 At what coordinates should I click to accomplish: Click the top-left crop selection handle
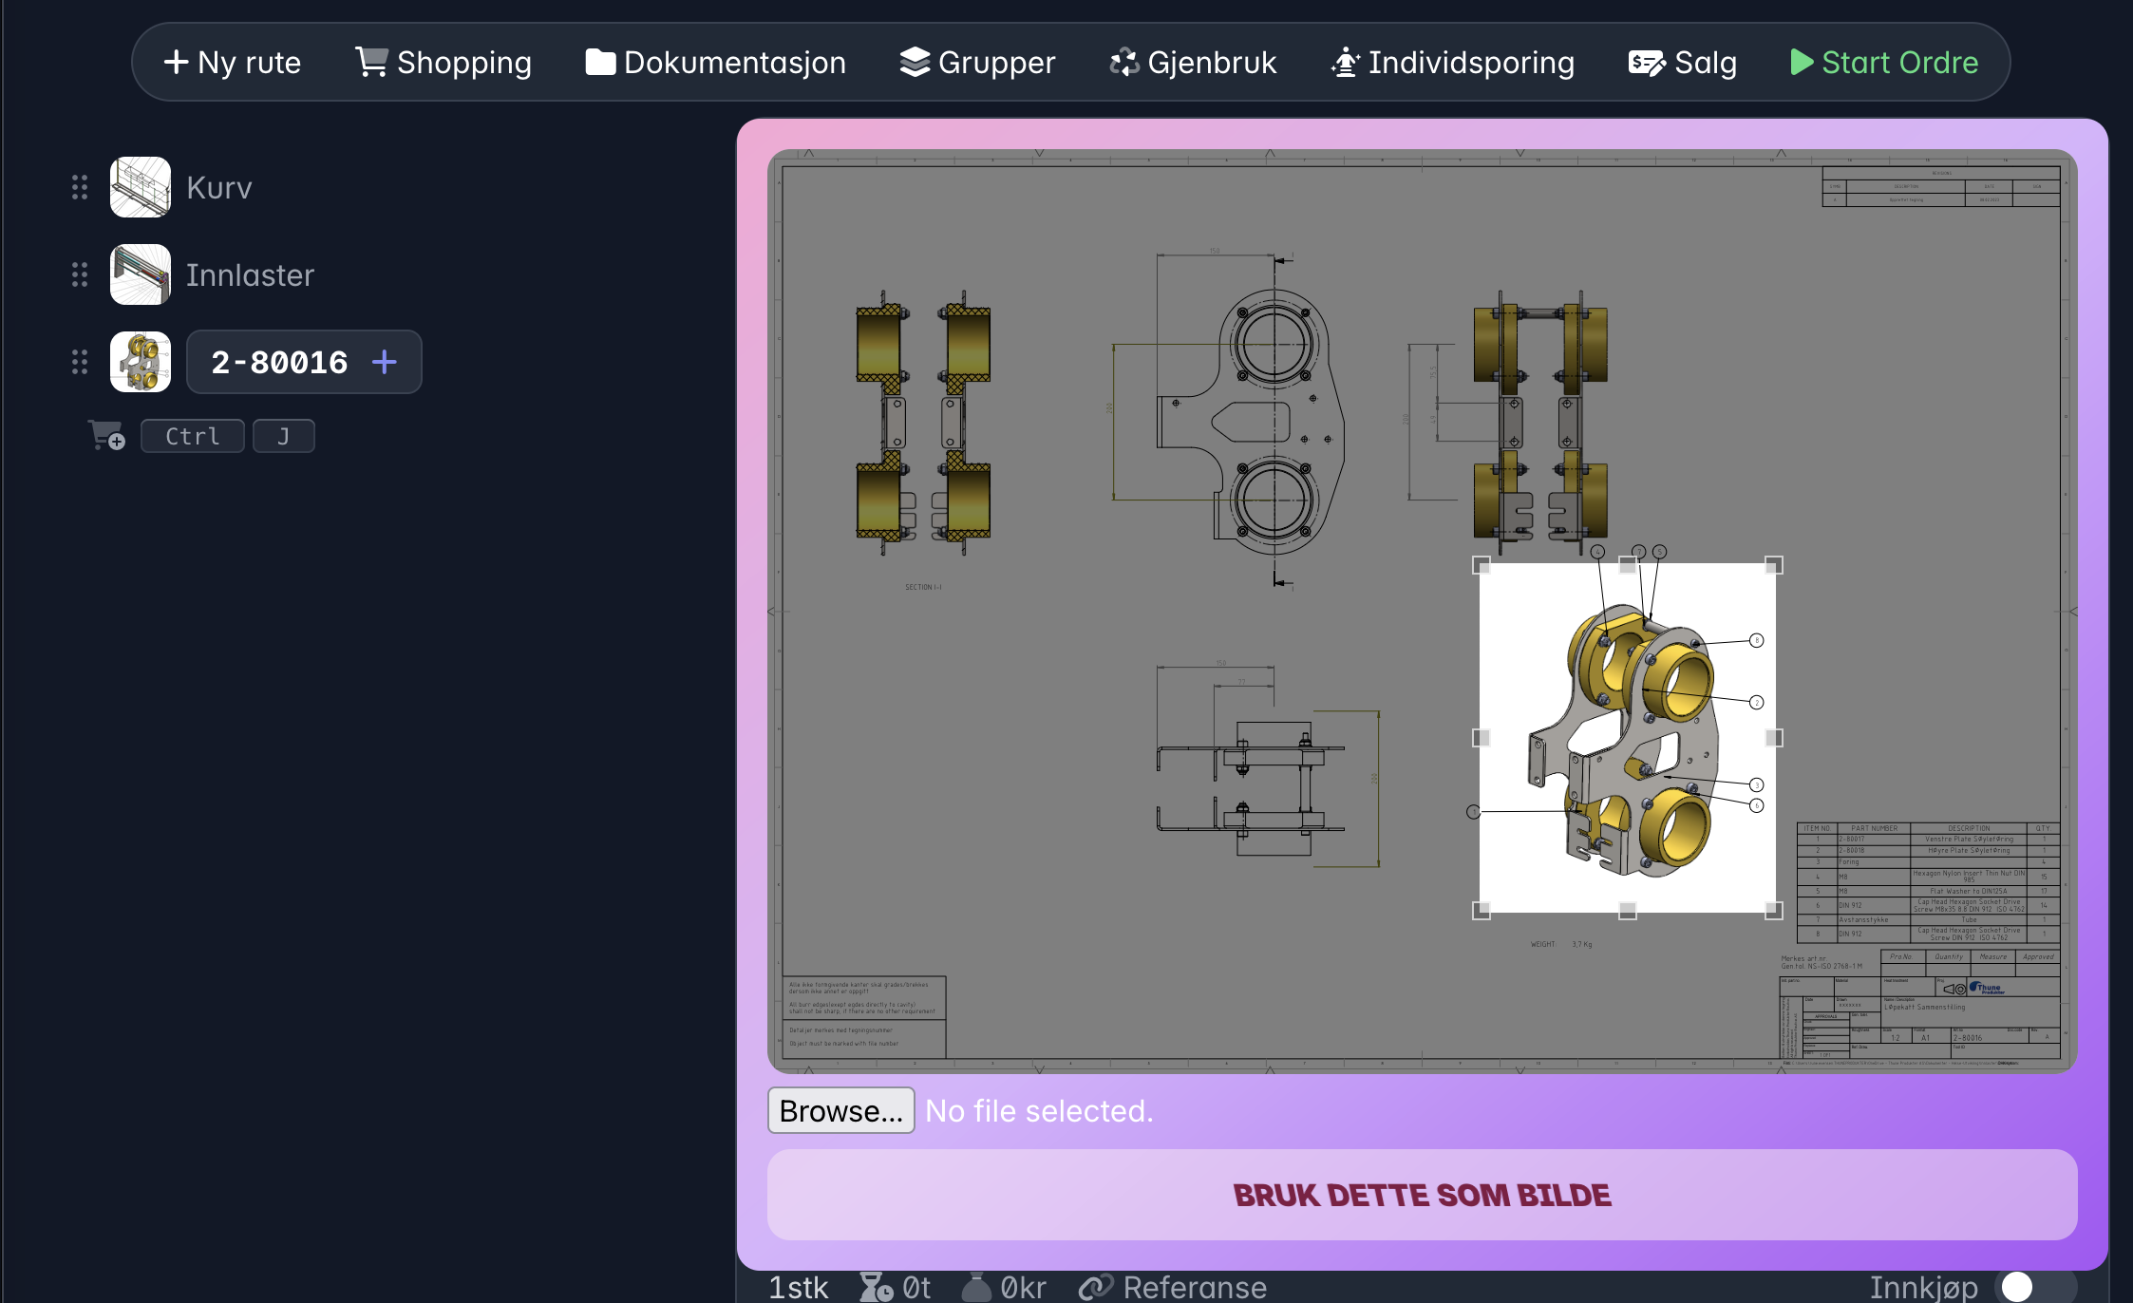point(1481,565)
